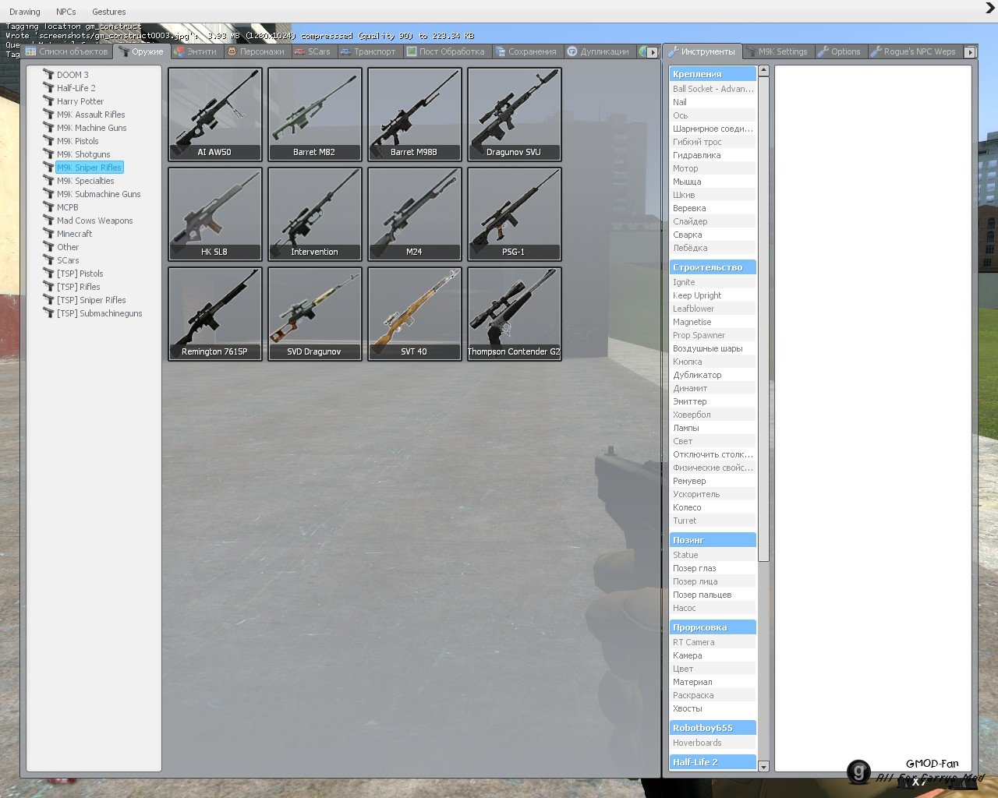998x798 pixels.
Task: Spawn the Intervention sniper rifle
Action: (315, 214)
